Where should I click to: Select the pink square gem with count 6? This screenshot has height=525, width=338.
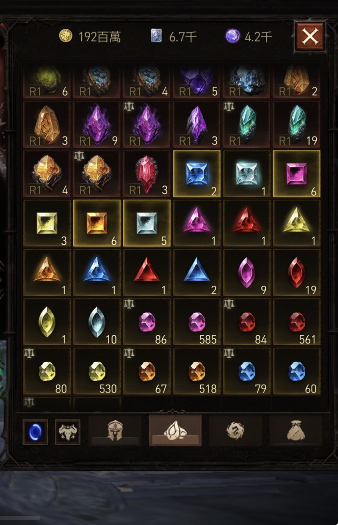pyautogui.click(x=297, y=173)
